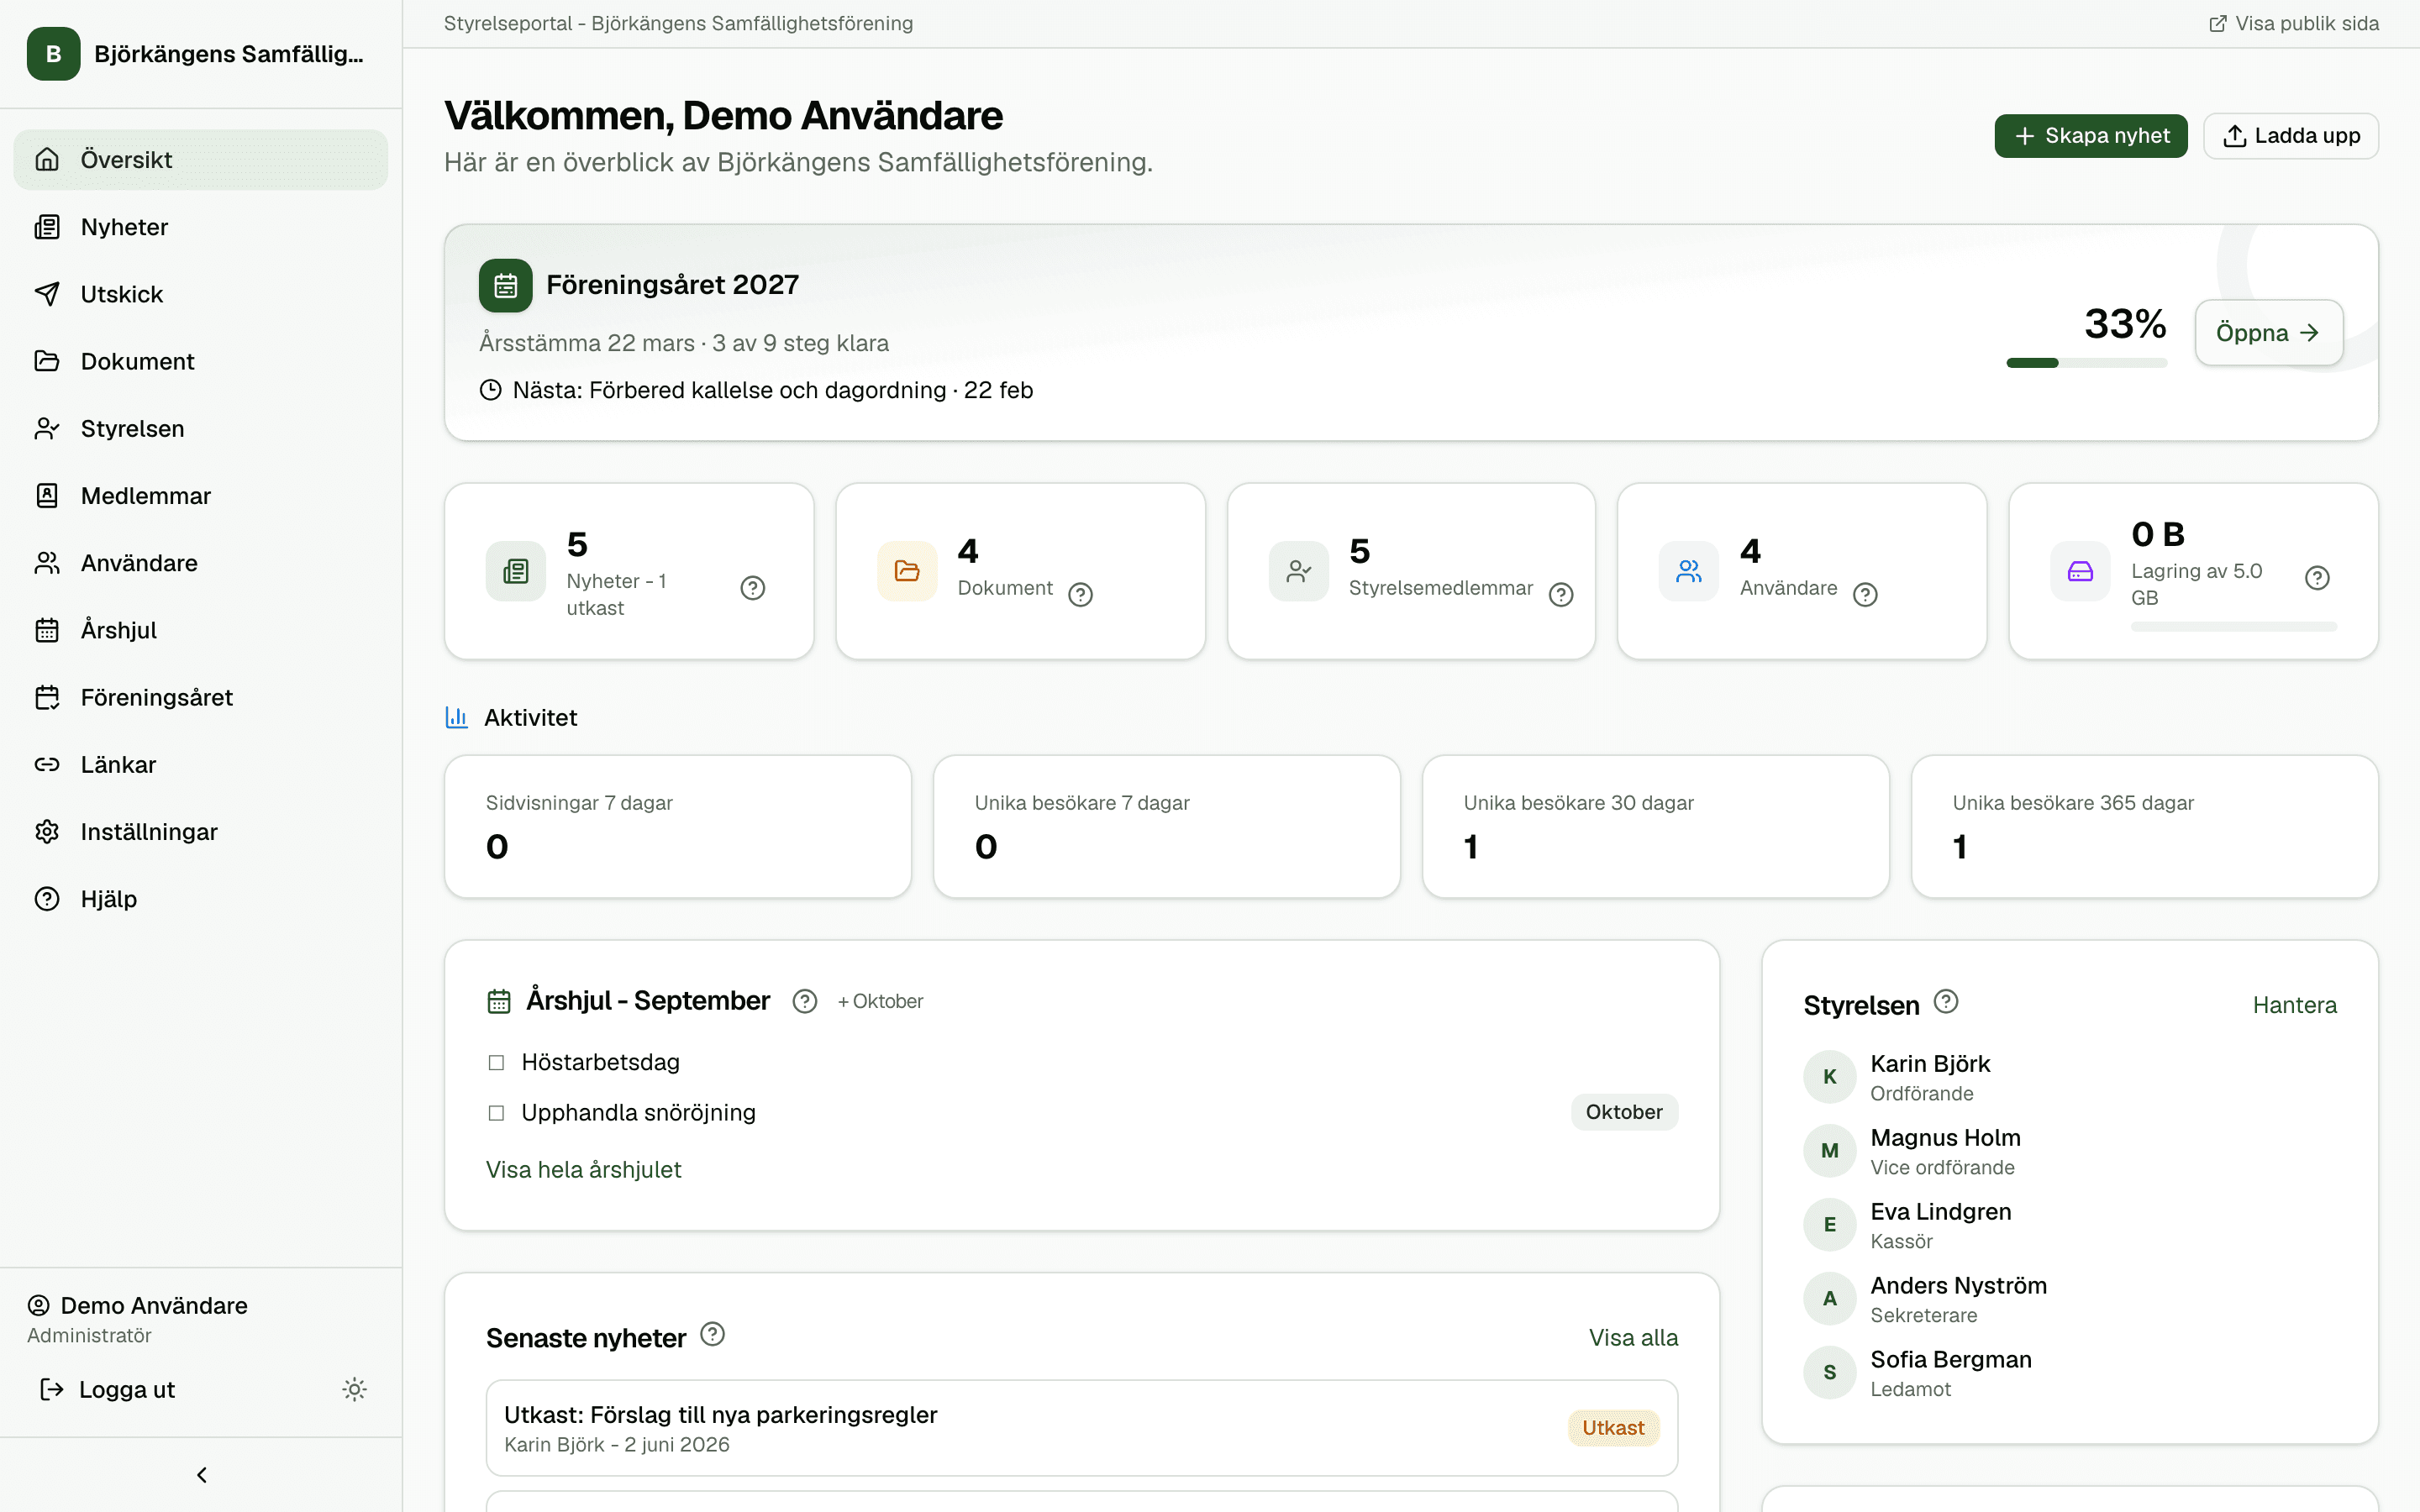This screenshot has height=1512, width=2420.
Task: Click Sofia Bergman's avatar S
Action: coord(1830,1373)
